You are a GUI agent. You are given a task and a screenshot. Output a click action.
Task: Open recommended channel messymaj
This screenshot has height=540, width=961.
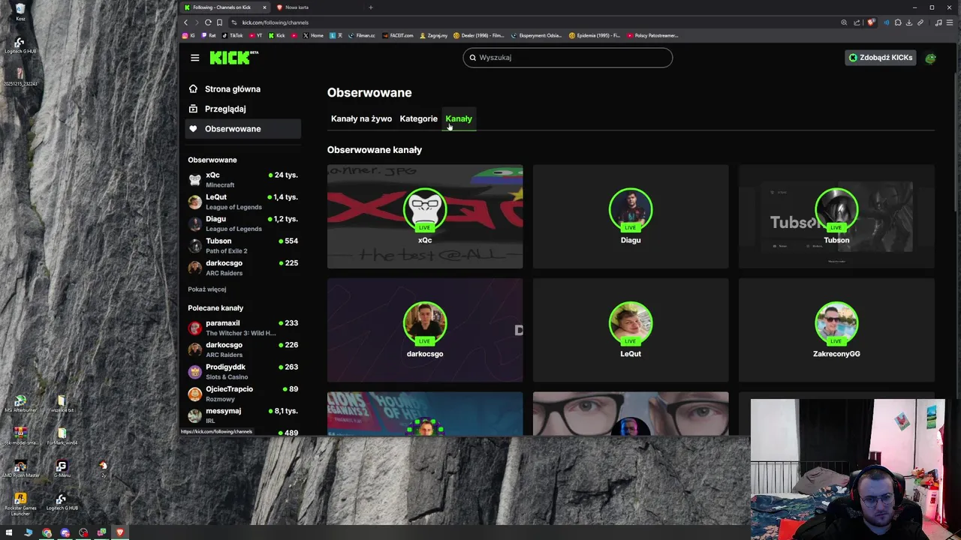click(x=243, y=415)
